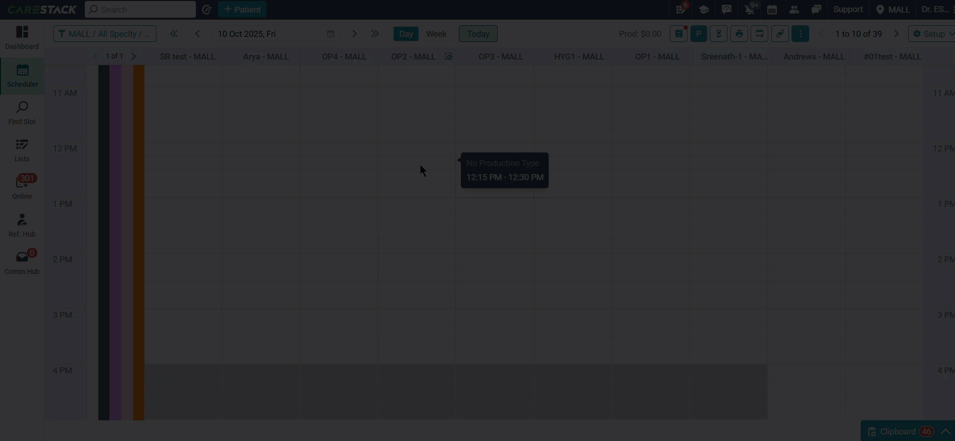This screenshot has height=441, width=955.
Task: Open the speedometer chat bubble icon
Action: coord(727,10)
